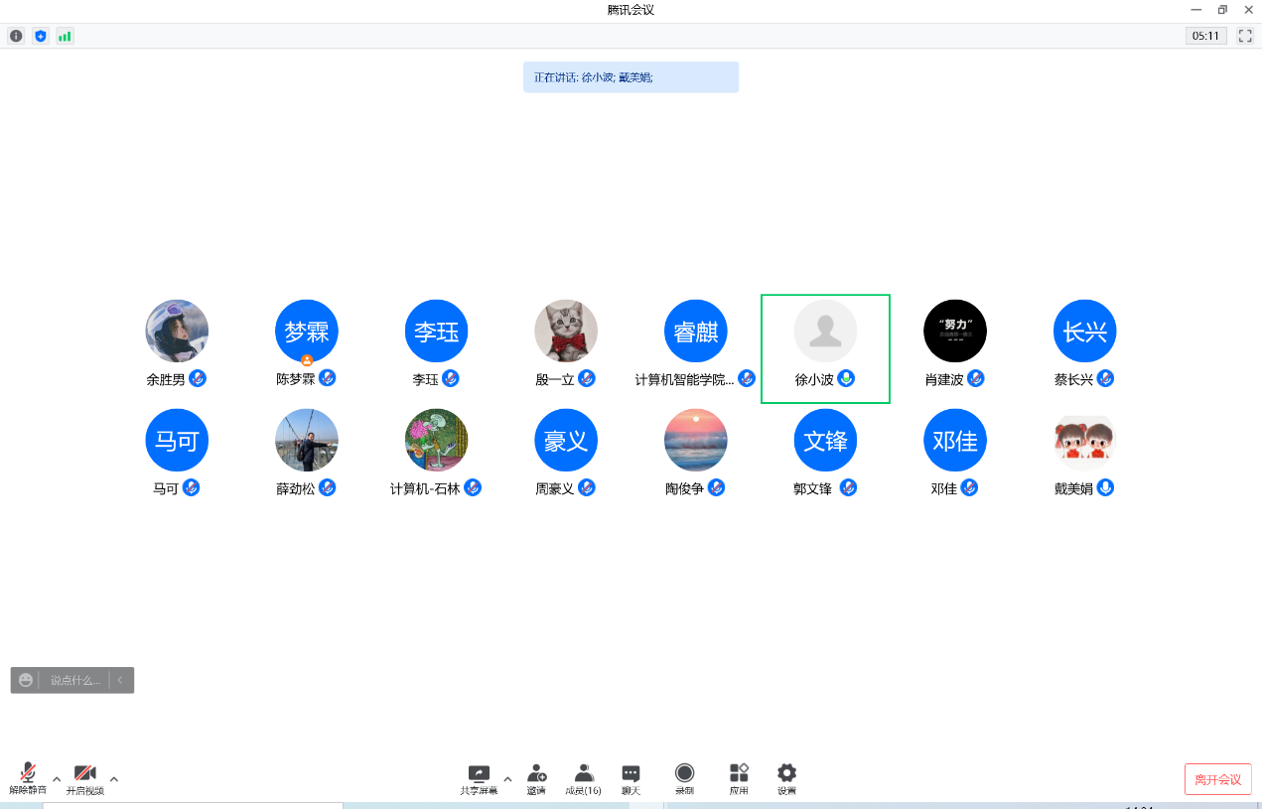The width and height of the screenshot is (1262, 809).
Task: Enter full screen mode
Action: click(x=1245, y=36)
